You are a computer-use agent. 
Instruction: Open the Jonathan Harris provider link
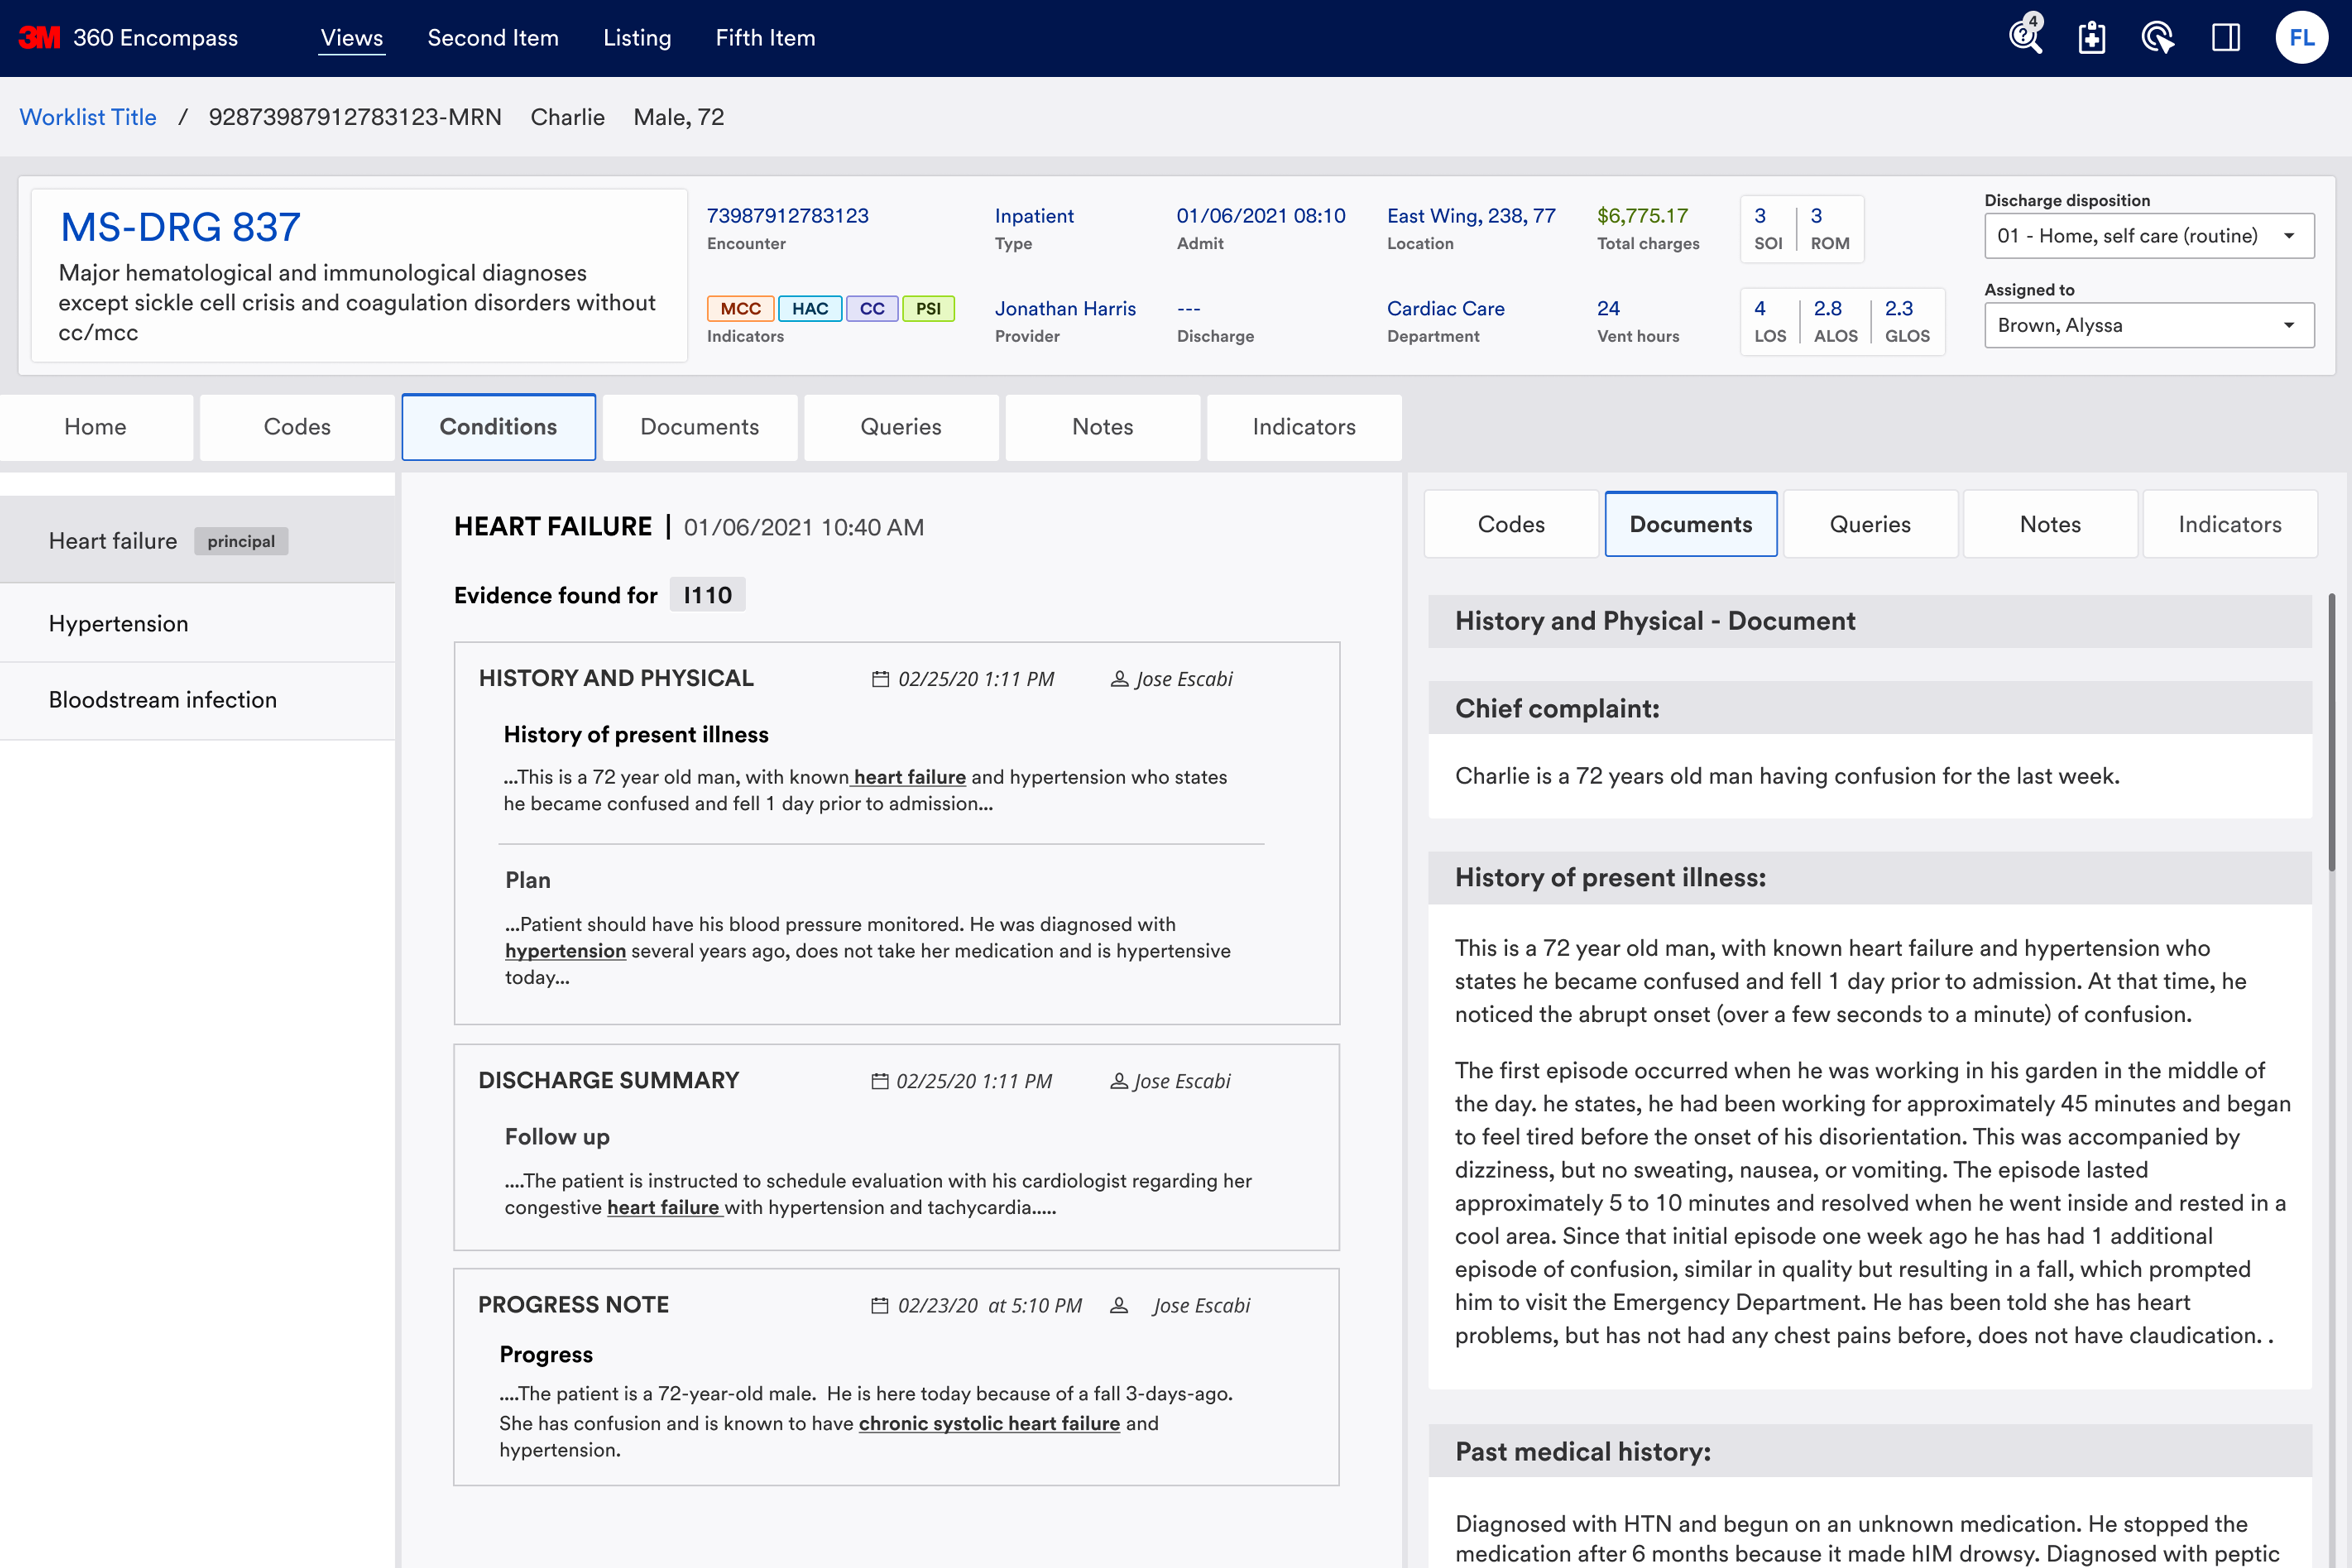pos(1065,308)
